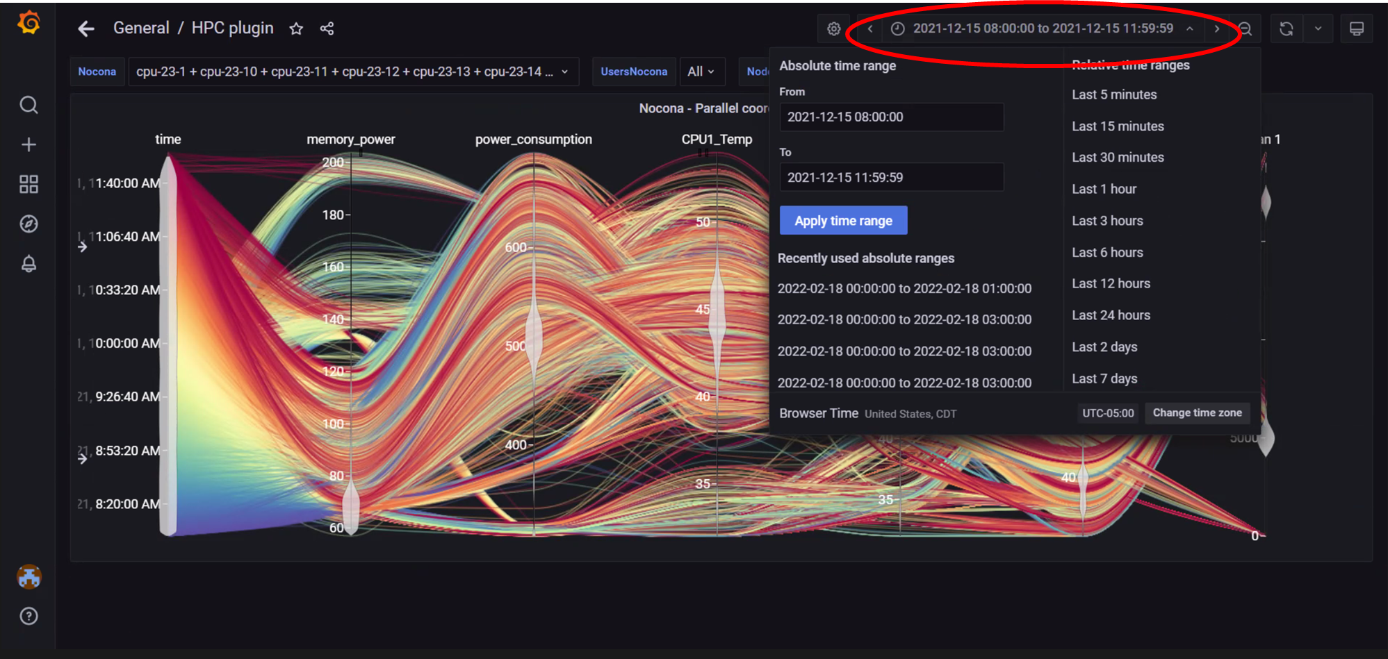The height and width of the screenshot is (659, 1388).
Task: Collapse the time picker 2021-12-15 range
Action: (x=1043, y=28)
